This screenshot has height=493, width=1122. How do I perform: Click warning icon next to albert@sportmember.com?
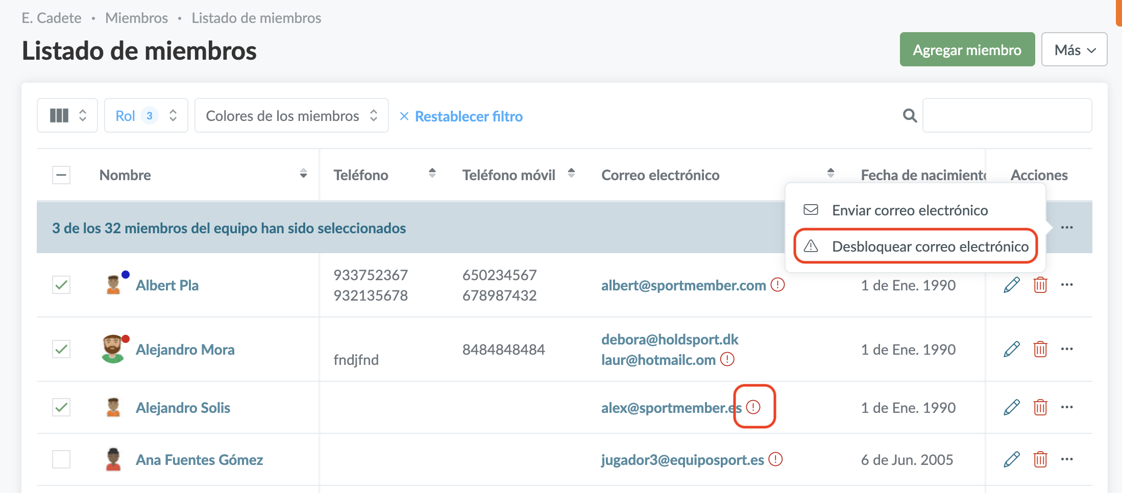pyautogui.click(x=777, y=285)
